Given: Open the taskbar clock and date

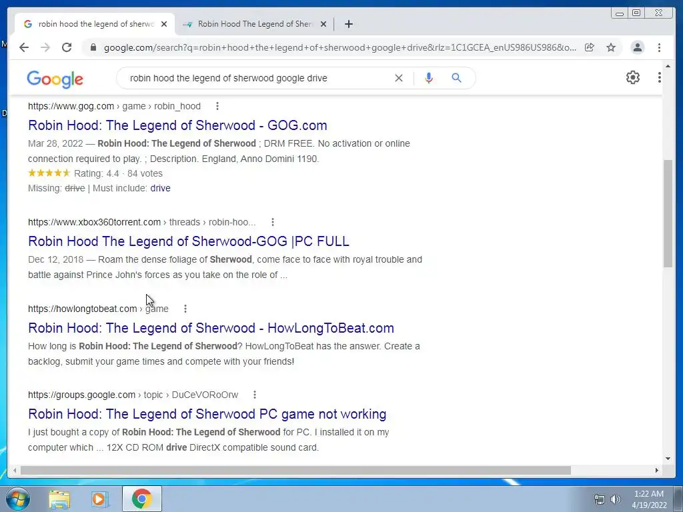Looking at the screenshot, I should click(649, 499).
